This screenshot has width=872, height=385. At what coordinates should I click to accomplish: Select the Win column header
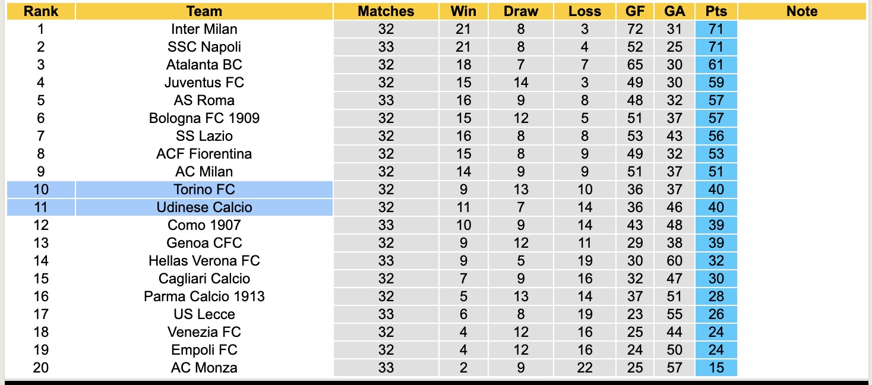pyautogui.click(x=463, y=11)
